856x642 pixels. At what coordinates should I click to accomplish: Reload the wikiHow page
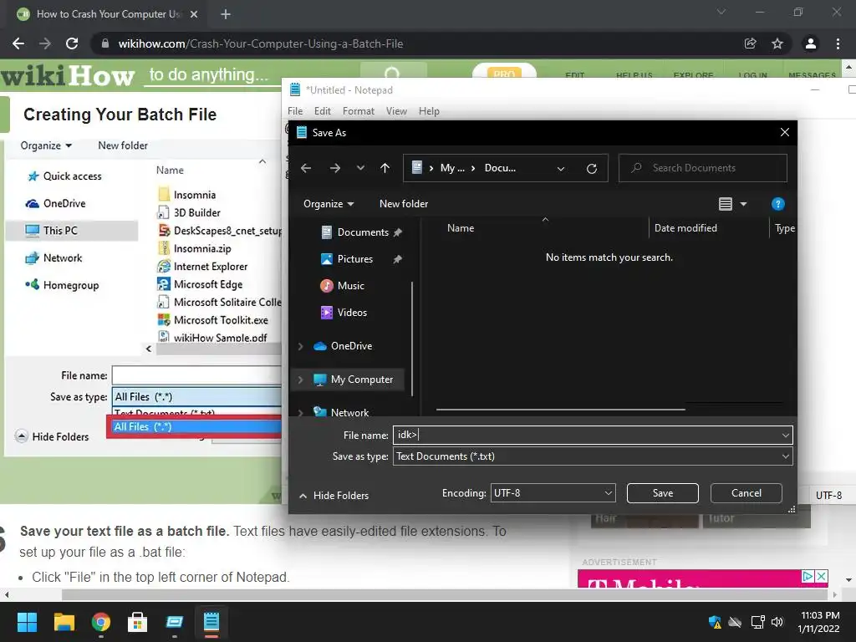point(72,43)
